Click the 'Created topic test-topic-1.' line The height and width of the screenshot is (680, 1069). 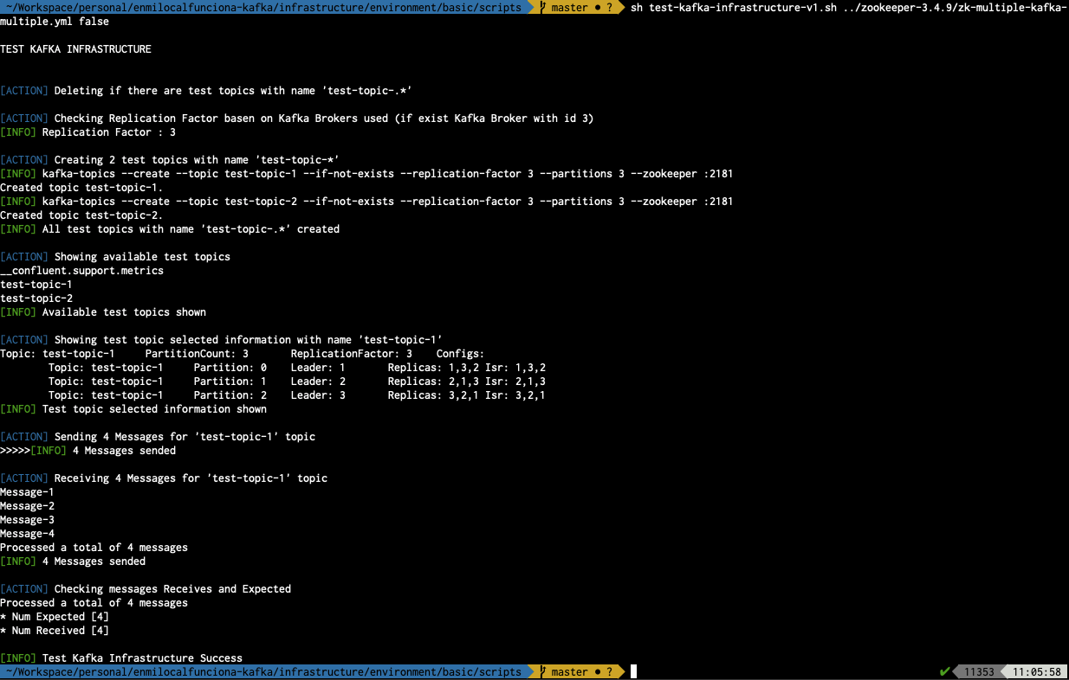(81, 188)
